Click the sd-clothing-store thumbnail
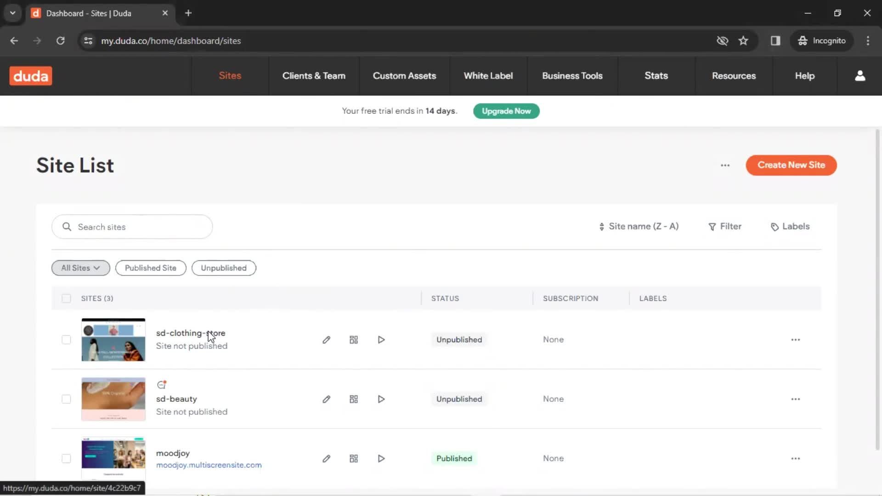This screenshot has width=882, height=496. (x=113, y=340)
